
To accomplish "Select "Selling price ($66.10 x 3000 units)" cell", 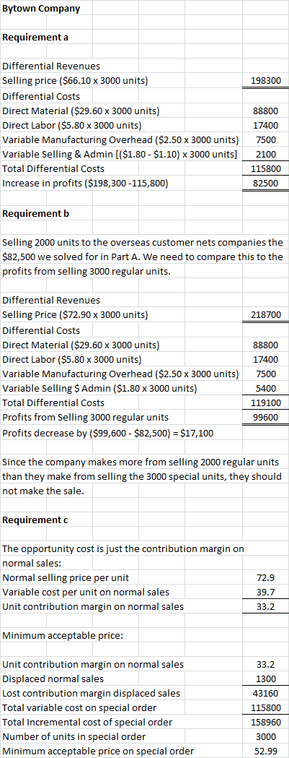I will click(75, 81).
